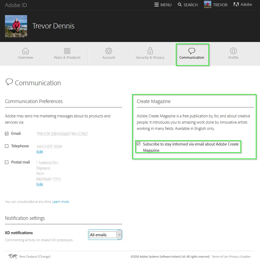Image resolution: width=260 pixels, height=273 pixels.
Task: Click Trevor Dennis large profile photo
Action: pos(16,26)
